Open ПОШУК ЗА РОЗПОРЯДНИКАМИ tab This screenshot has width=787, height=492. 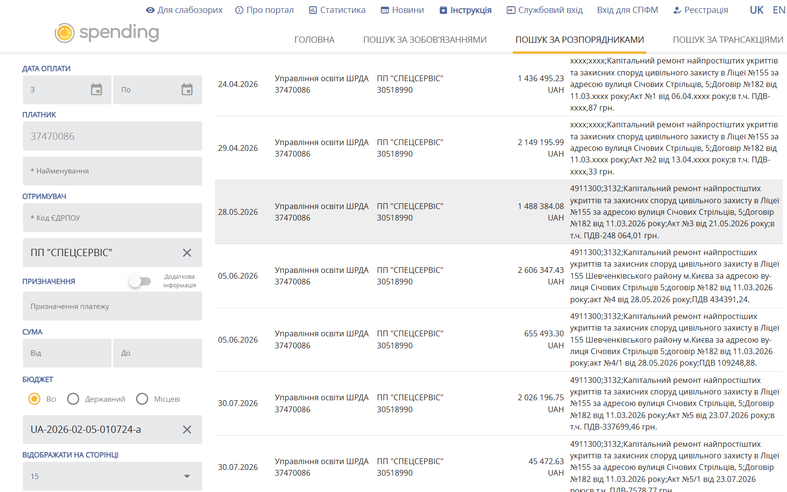(580, 40)
